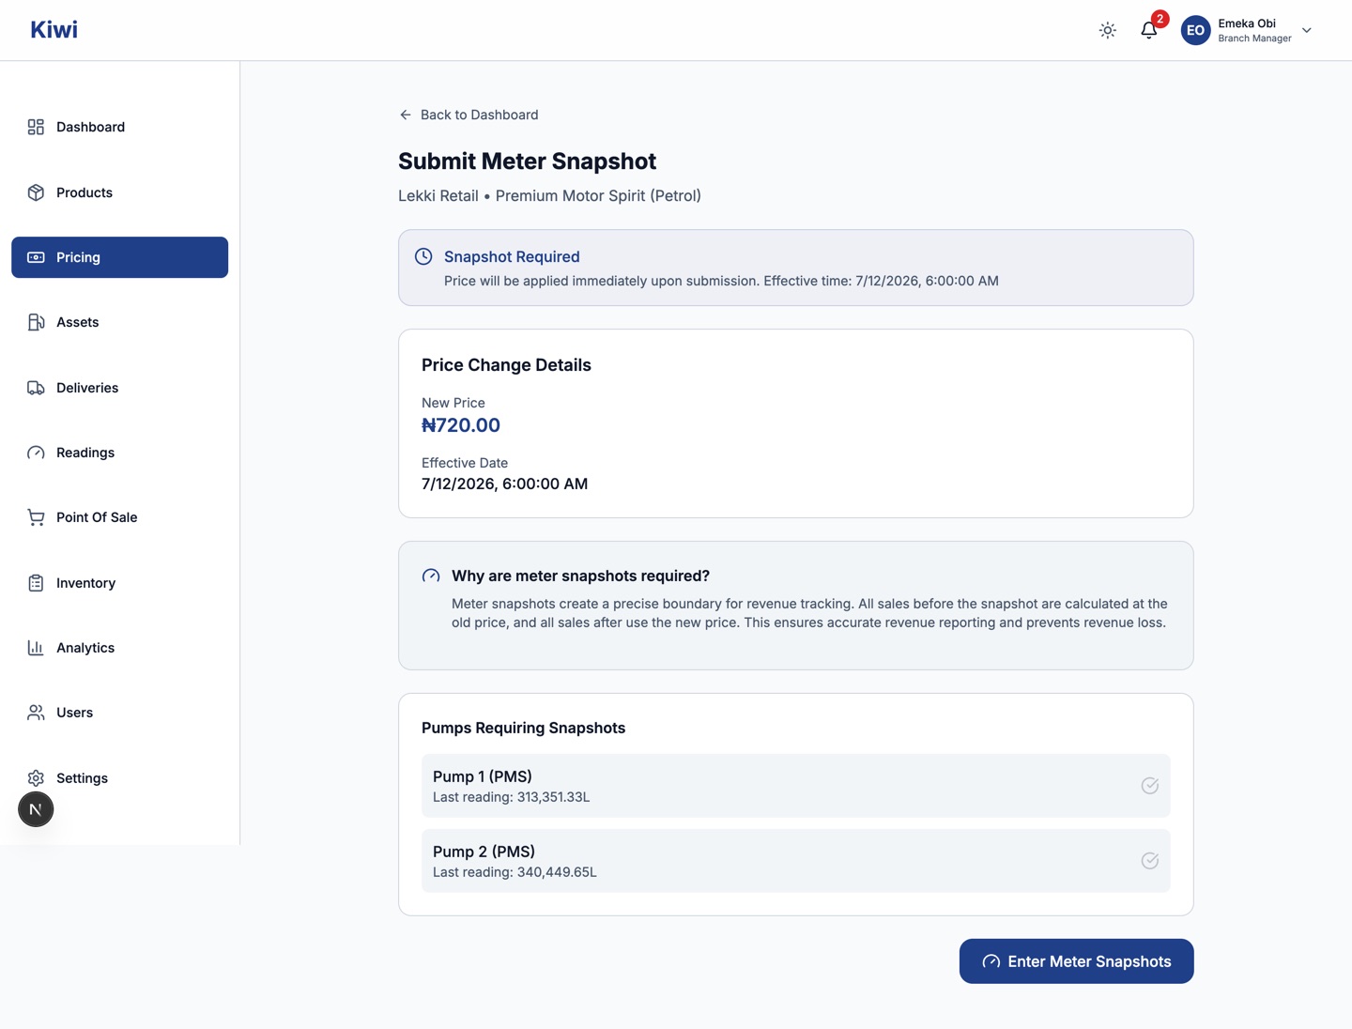Click the Assets fuel pump icon
This screenshot has height=1029, width=1352.
click(36, 322)
